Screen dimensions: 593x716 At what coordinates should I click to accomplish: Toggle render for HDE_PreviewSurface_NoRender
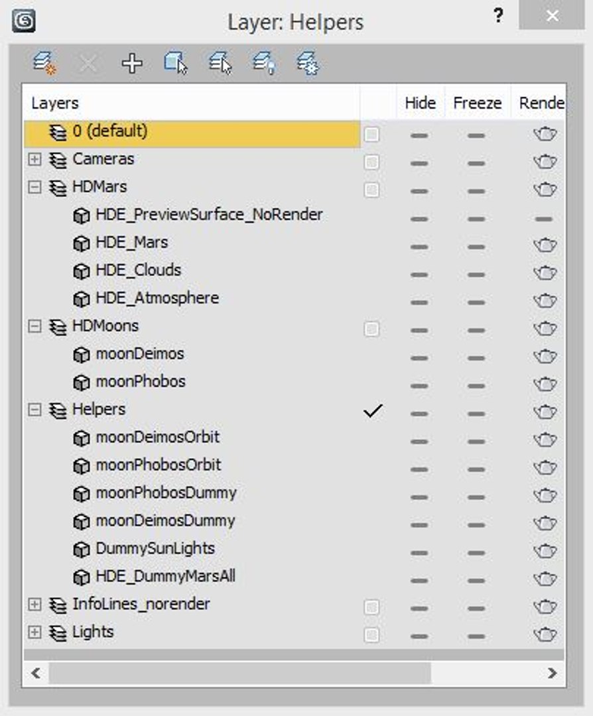tap(544, 219)
